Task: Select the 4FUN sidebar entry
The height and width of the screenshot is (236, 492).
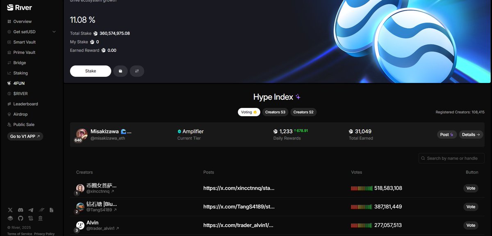Action: 18,83
